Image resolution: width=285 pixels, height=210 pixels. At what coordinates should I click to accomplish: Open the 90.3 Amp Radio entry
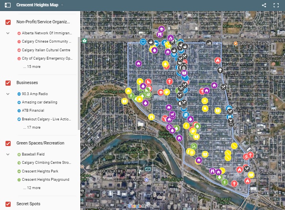[33, 94]
